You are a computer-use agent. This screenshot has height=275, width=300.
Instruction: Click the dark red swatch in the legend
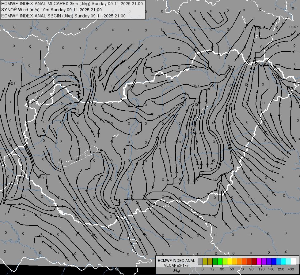[x=254, y=261]
